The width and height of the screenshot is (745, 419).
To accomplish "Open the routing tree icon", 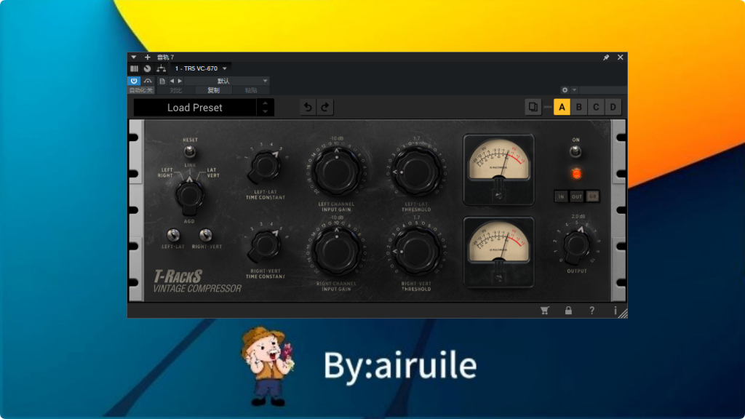I will (x=161, y=68).
